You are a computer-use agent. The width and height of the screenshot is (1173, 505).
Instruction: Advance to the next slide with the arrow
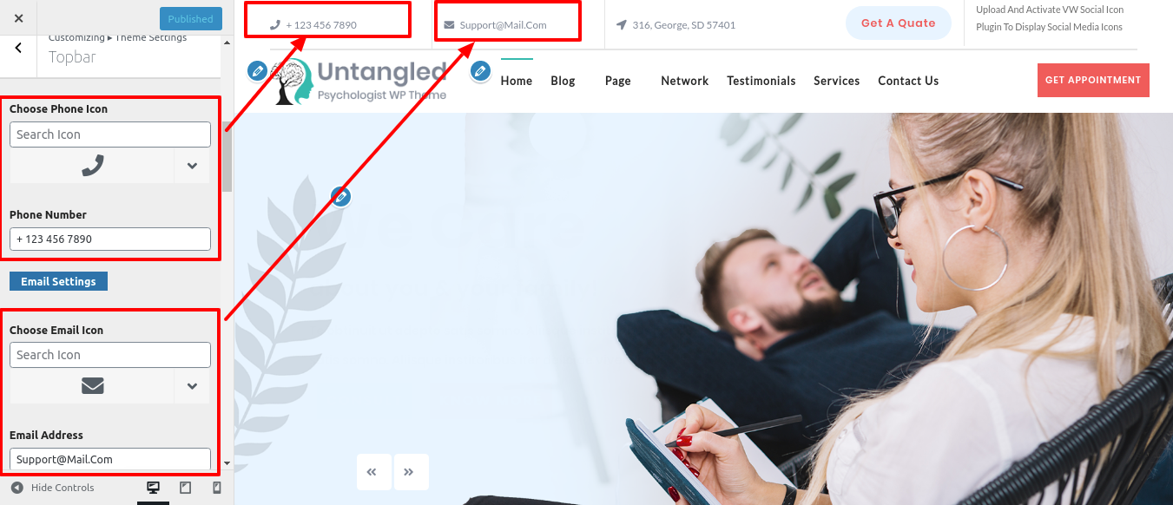click(x=409, y=472)
